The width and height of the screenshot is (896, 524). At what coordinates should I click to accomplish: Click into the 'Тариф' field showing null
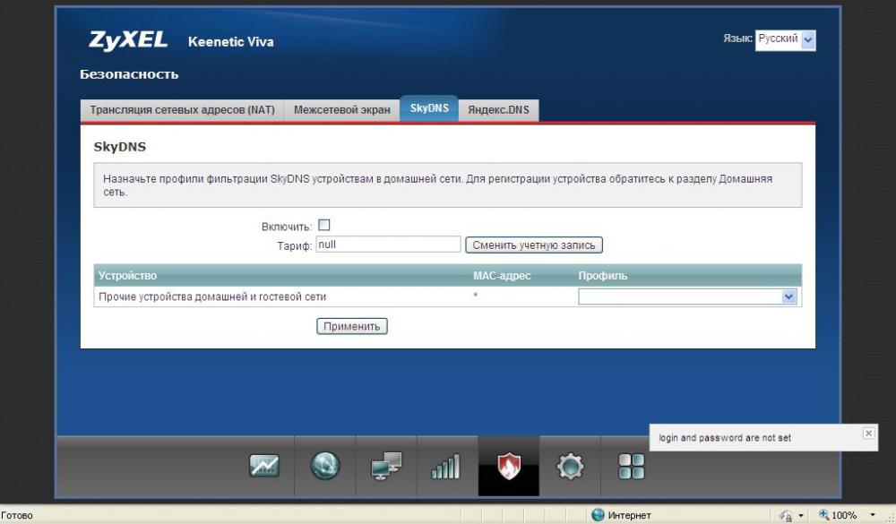click(388, 245)
